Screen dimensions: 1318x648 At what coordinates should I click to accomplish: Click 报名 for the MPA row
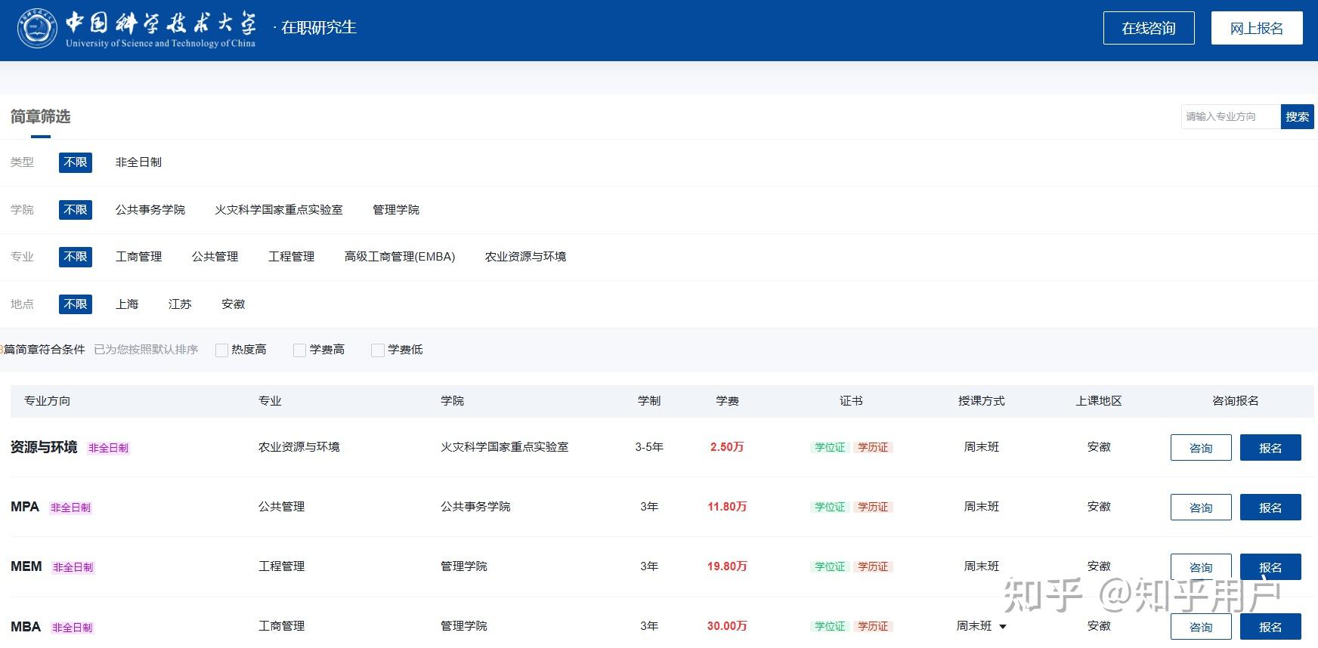click(x=1270, y=508)
